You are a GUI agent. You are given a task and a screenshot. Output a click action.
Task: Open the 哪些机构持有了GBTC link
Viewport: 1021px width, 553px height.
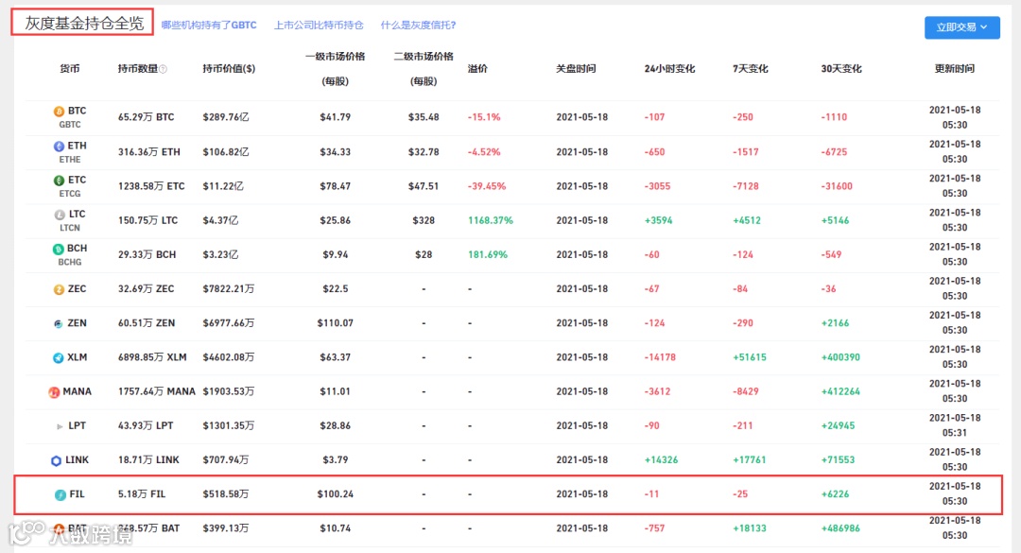tap(209, 26)
